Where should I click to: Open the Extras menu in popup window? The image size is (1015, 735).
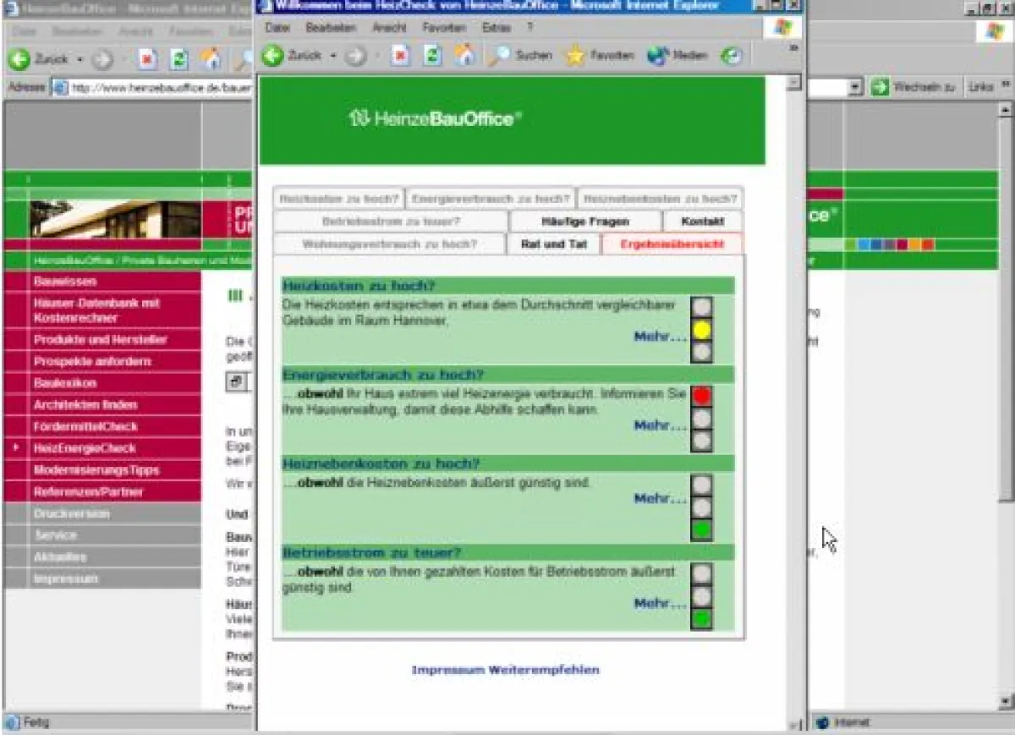point(496,27)
